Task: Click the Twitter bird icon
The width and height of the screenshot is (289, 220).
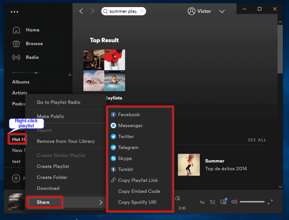Action: point(113,137)
